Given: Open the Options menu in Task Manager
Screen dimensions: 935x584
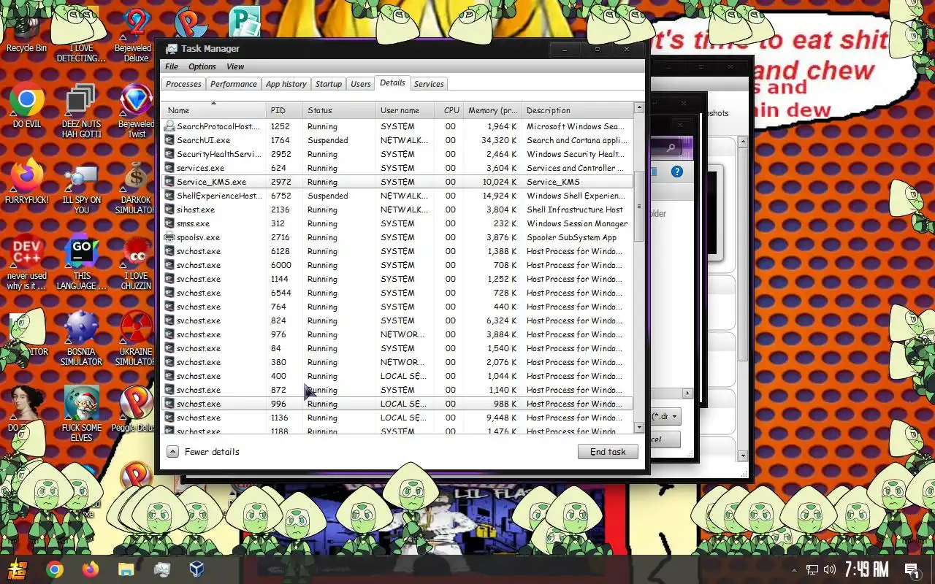Looking at the screenshot, I should pyautogui.click(x=202, y=66).
